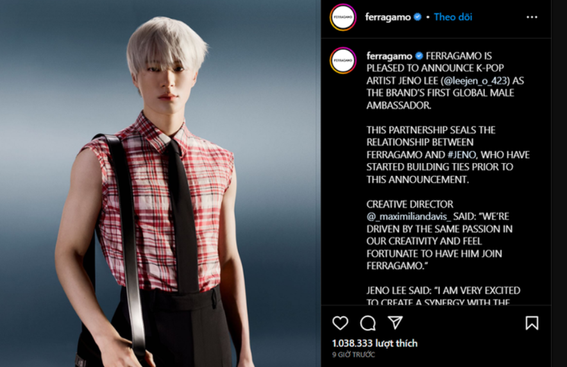Click the verified badge next to the header username
This screenshot has width=567, height=367.
pyautogui.click(x=418, y=17)
